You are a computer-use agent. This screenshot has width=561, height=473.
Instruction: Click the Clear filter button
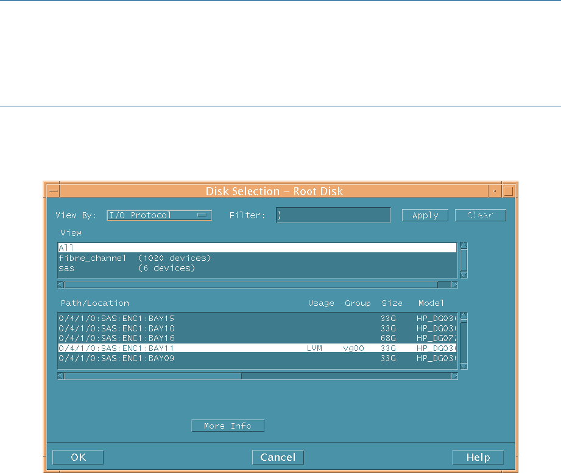481,215
